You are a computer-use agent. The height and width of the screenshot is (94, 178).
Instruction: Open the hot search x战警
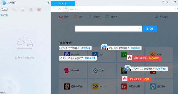pyautogui.click(x=146, y=79)
